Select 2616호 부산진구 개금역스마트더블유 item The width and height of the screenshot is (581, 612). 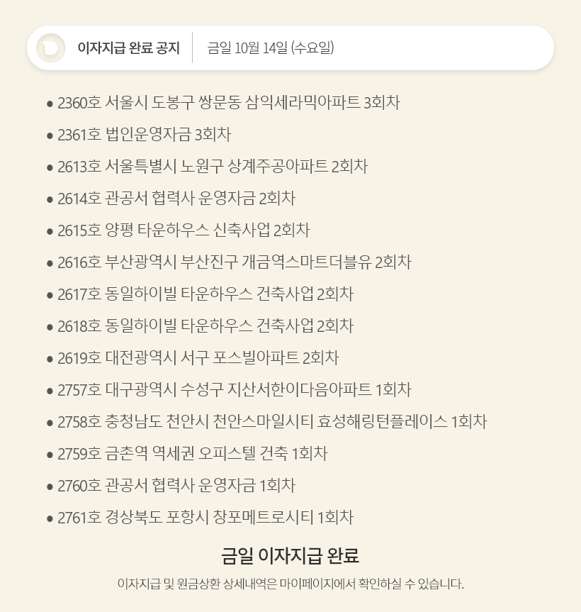click(x=234, y=262)
